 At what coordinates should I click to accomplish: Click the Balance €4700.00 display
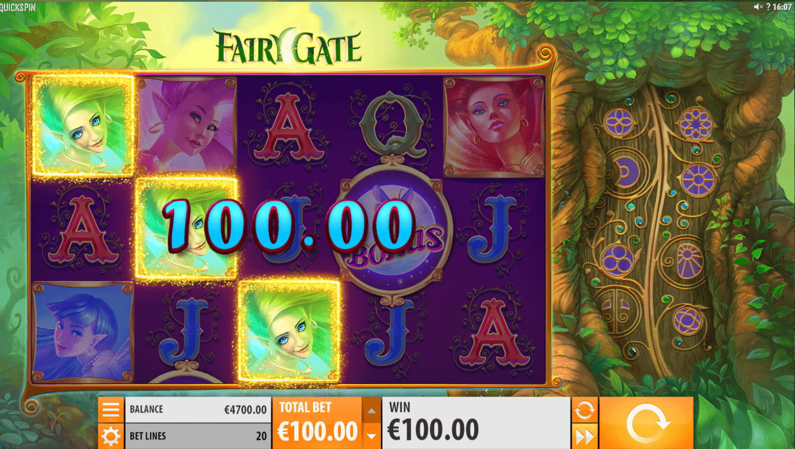pos(198,410)
